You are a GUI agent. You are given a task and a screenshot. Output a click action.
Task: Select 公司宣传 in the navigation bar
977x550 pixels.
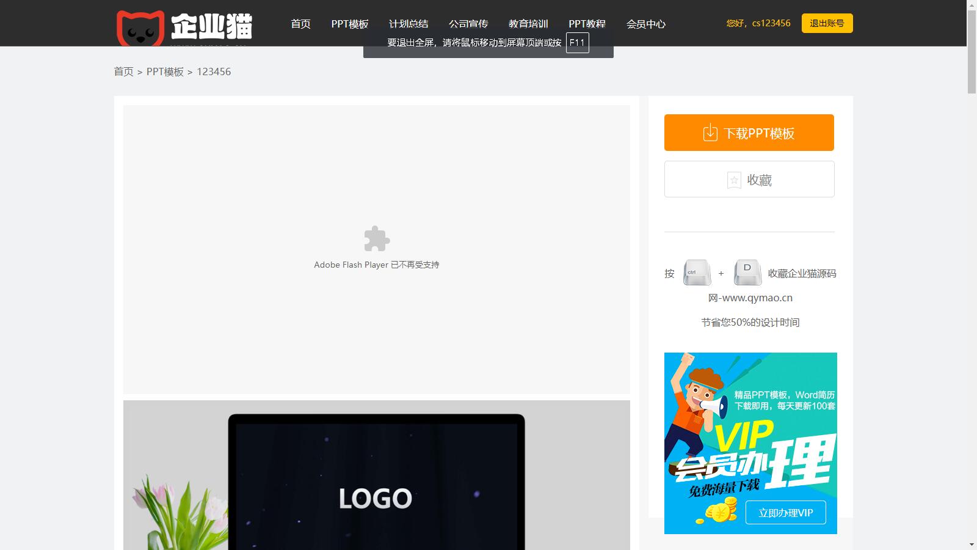(x=468, y=24)
